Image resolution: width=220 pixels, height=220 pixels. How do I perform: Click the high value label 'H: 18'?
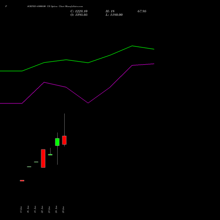tap(110, 11)
